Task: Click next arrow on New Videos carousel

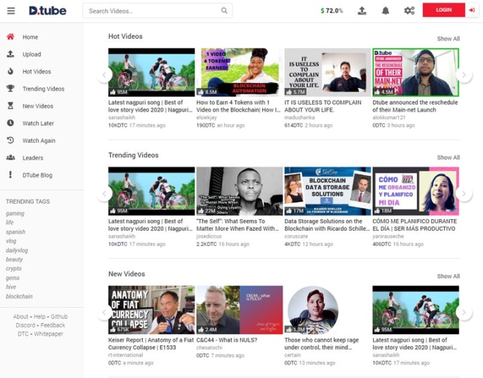Action: click(x=464, y=312)
